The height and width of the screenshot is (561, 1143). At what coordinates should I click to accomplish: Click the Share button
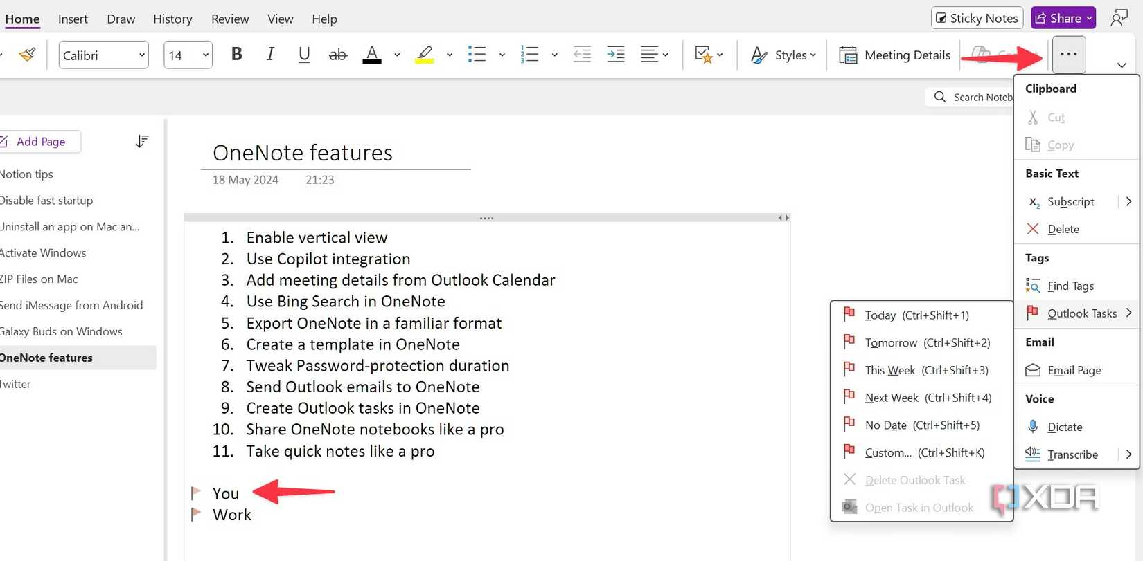tap(1063, 18)
